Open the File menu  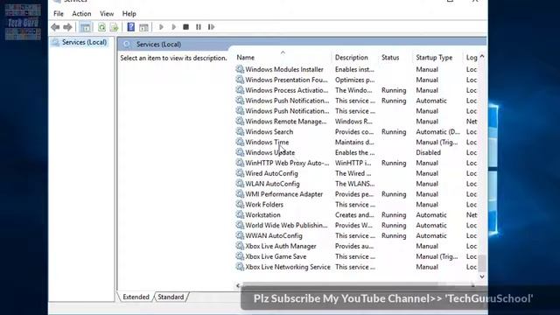(x=59, y=14)
